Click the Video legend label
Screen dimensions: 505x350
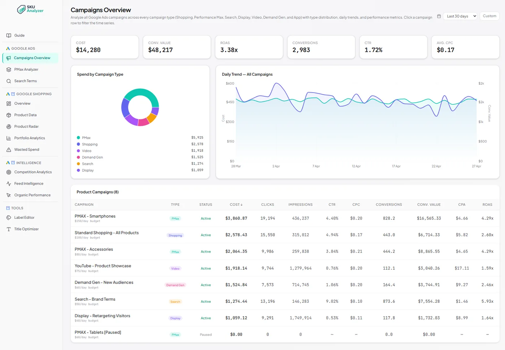pos(87,151)
